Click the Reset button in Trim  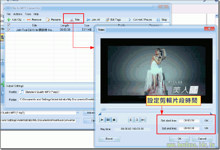tap(109, 139)
